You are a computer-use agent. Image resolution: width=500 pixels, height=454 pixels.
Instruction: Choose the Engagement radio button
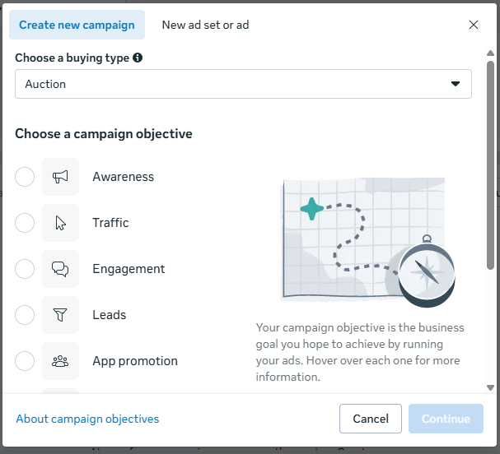(25, 269)
